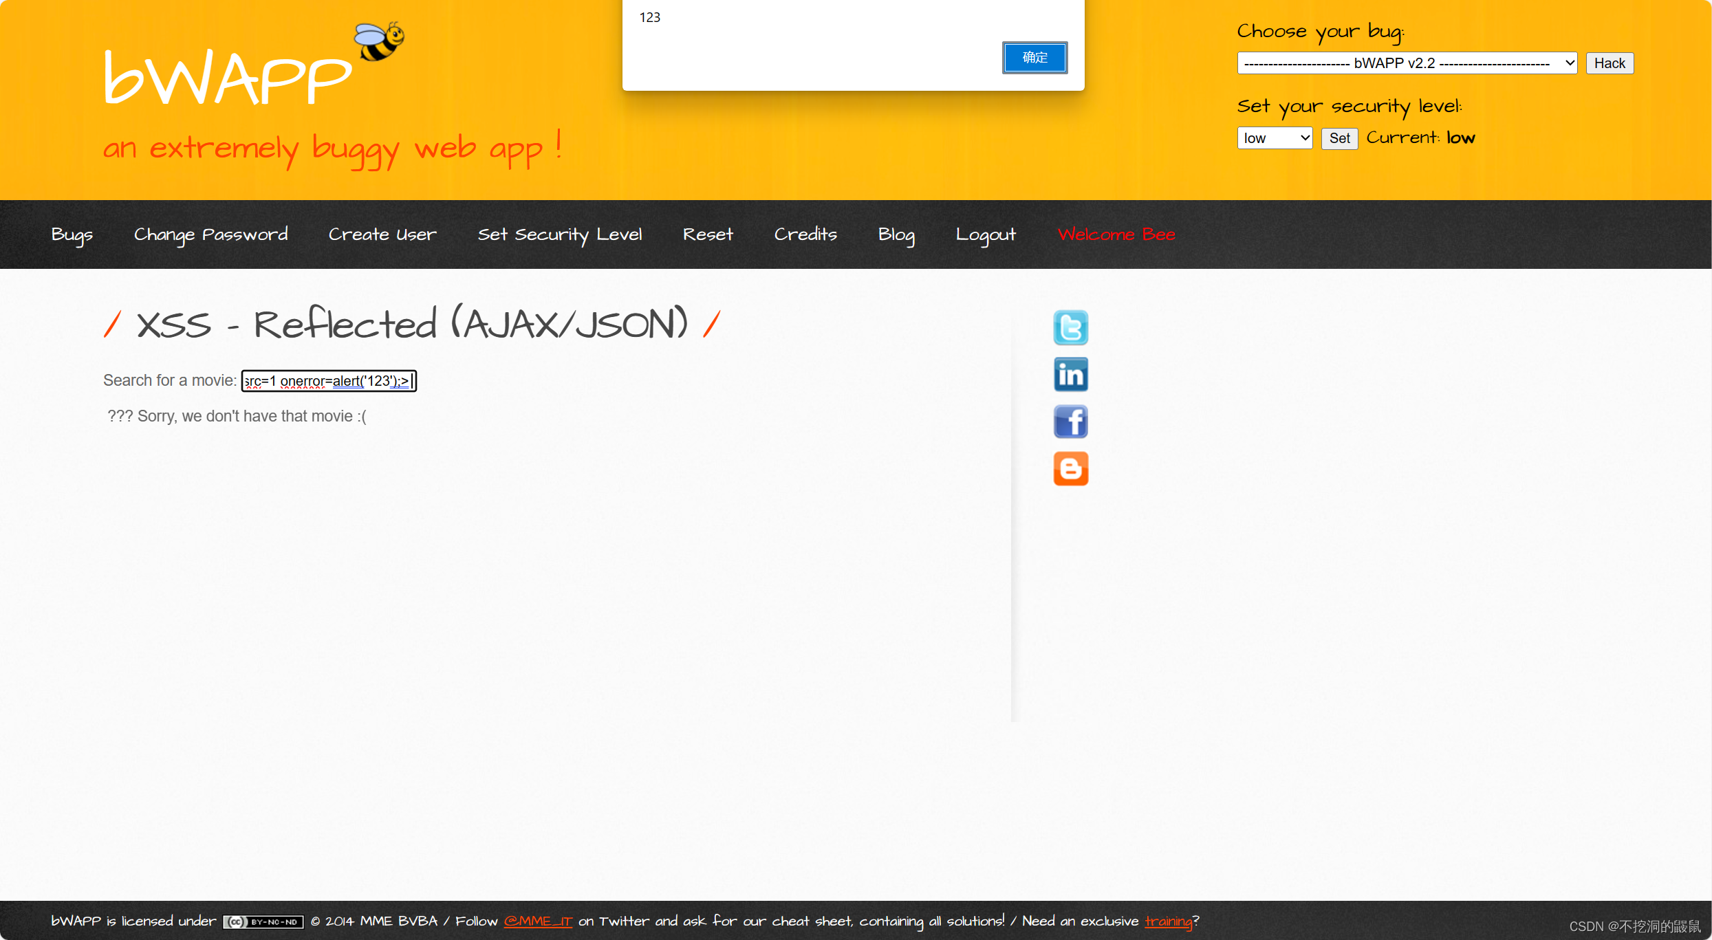The height and width of the screenshot is (940, 1712).
Task: Click the bee logo mascot
Action: pos(379,41)
